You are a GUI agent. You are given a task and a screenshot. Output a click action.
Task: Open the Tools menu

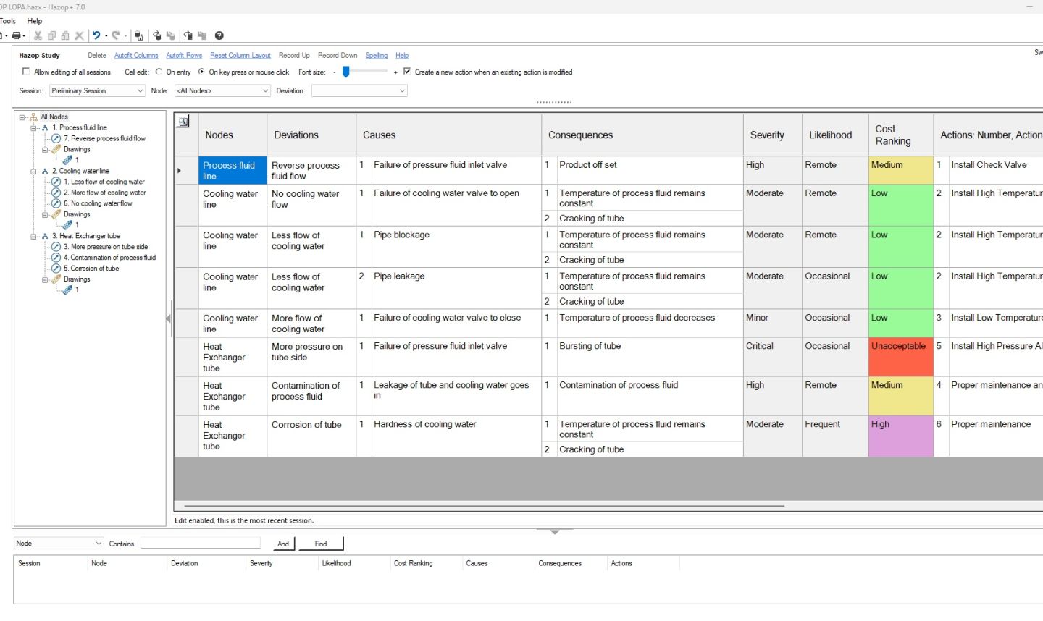tap(7, 20)
